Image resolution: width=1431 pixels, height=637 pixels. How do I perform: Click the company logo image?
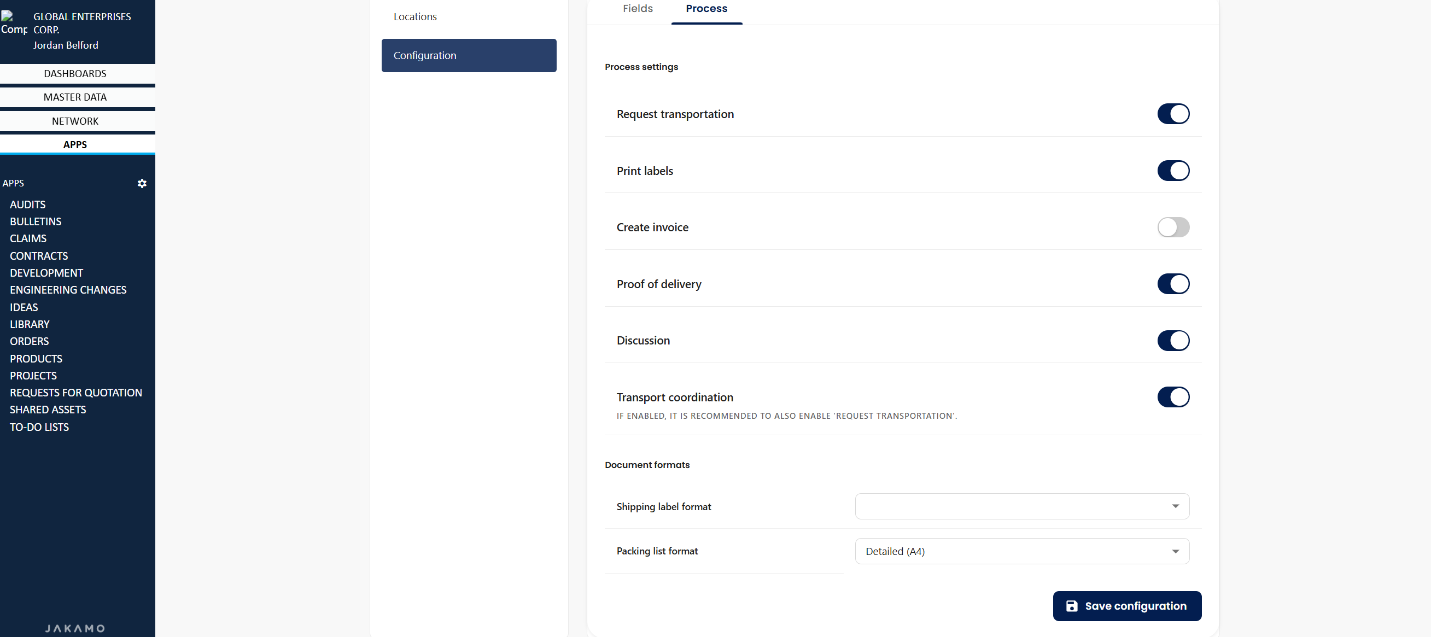[13, 24]
